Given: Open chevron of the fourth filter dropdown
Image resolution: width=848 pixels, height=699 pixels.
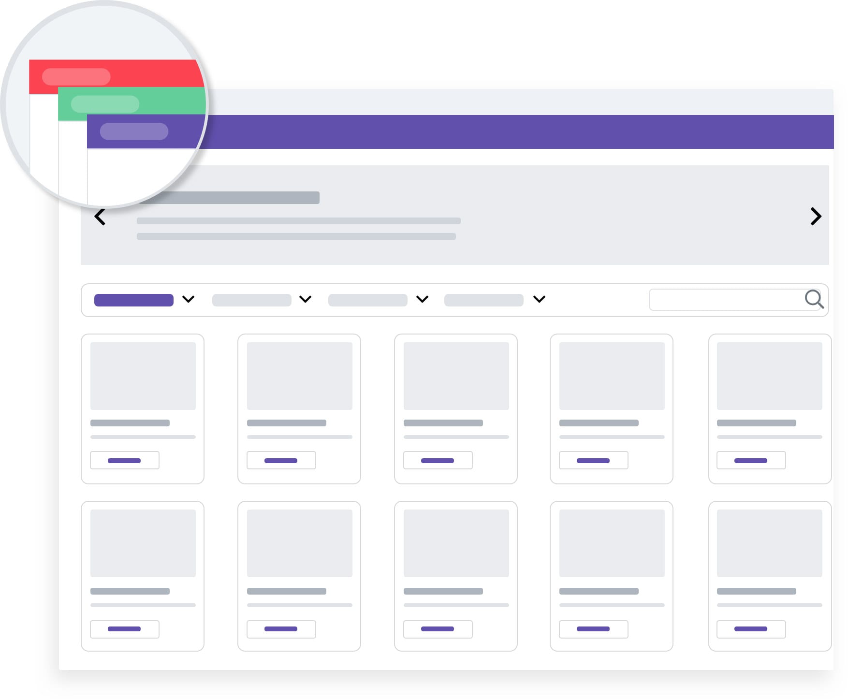Looking at the screenshot, I should [x=540, y=299].
